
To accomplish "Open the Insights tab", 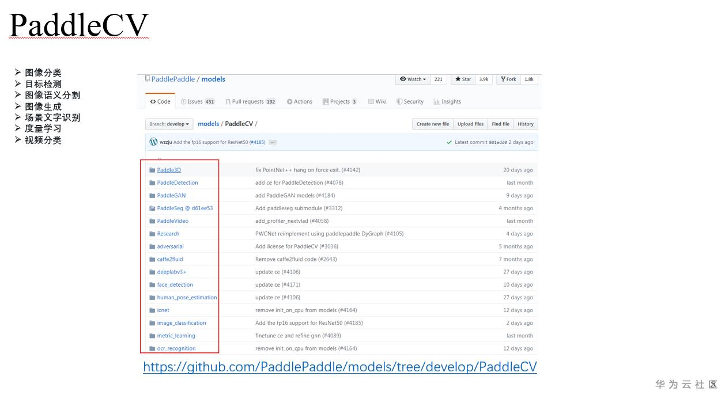I will click(447, 102).
